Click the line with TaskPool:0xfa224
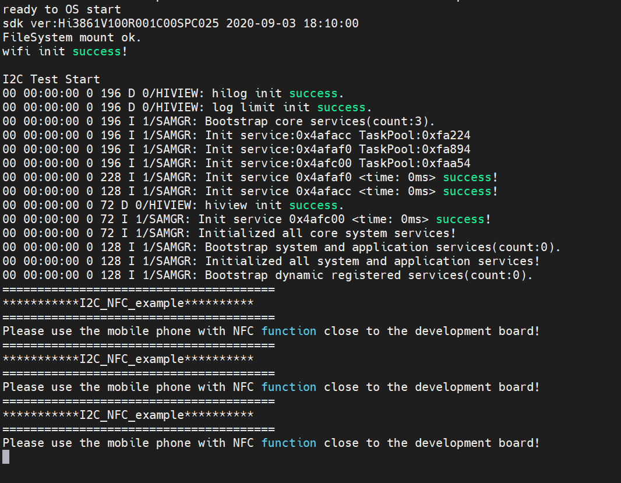 pos(237,136)
